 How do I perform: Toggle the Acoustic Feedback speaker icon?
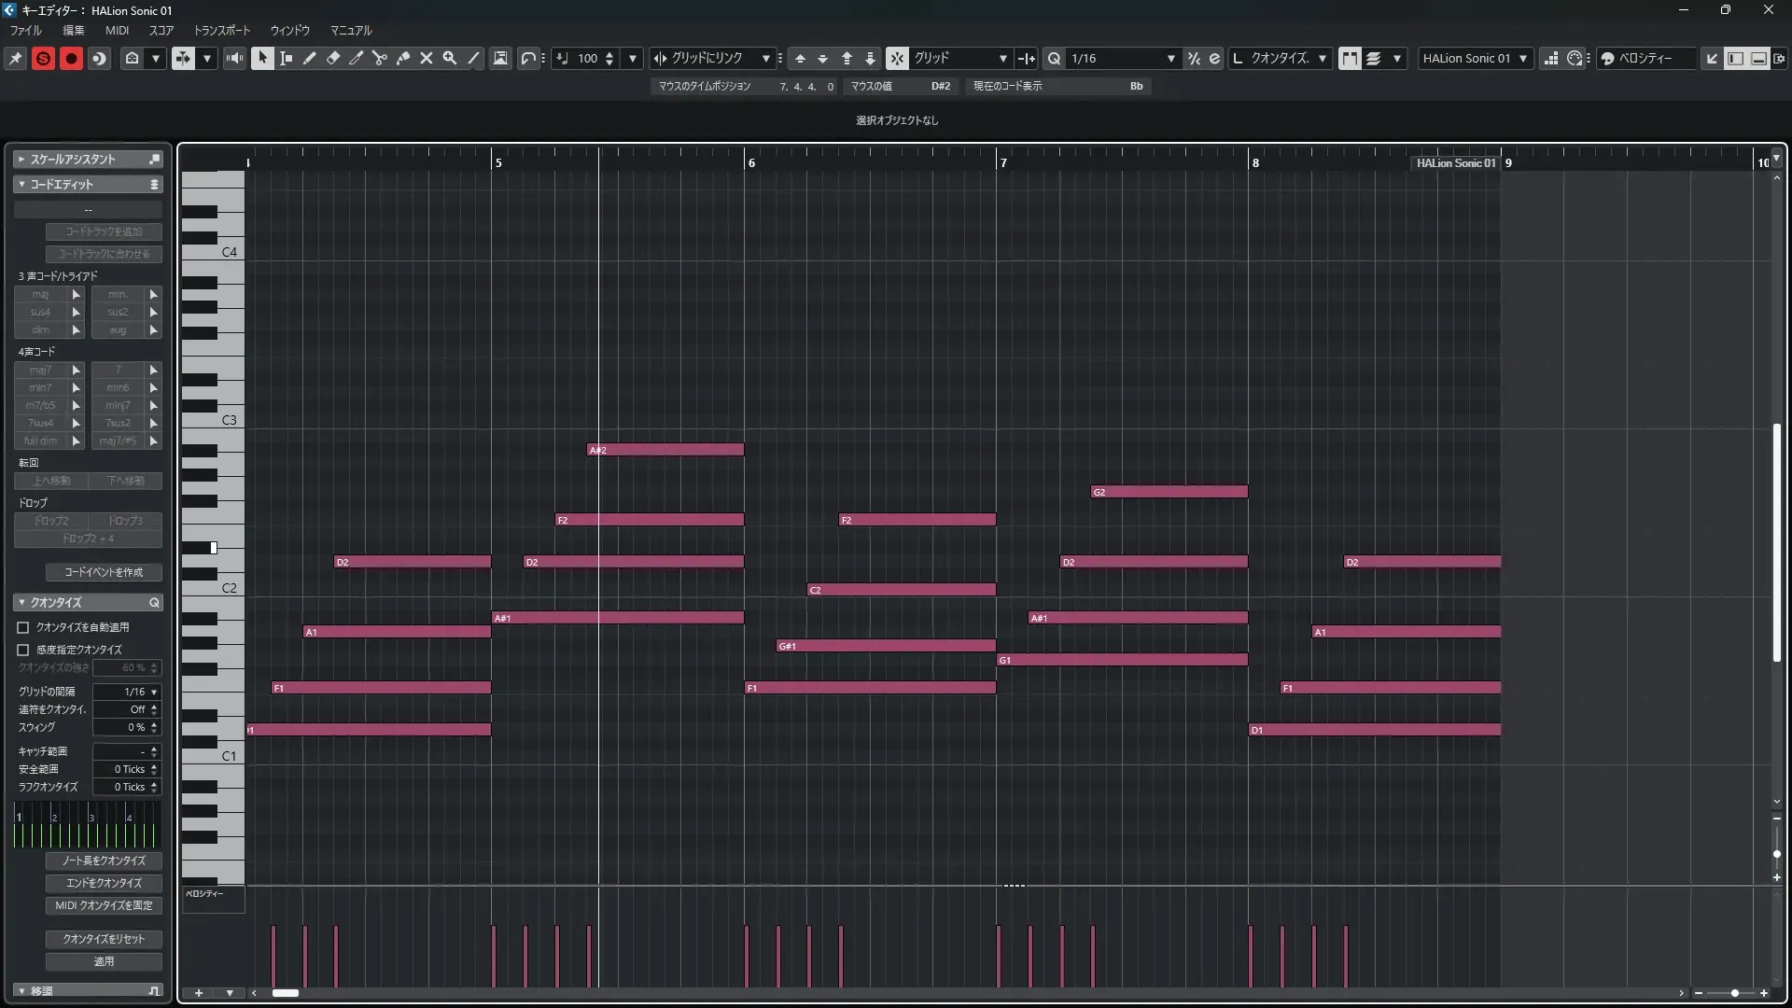tap(234, 58)
